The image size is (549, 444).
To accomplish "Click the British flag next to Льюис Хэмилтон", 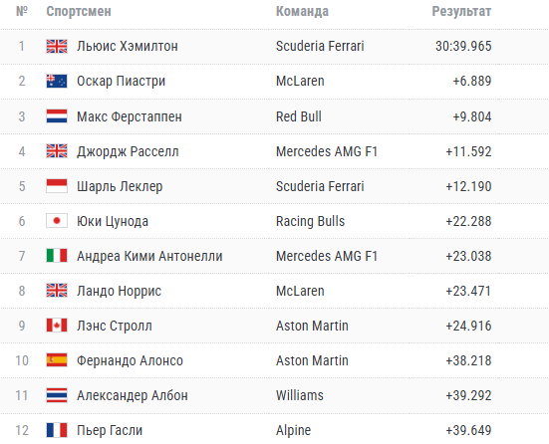I will 57,46.
